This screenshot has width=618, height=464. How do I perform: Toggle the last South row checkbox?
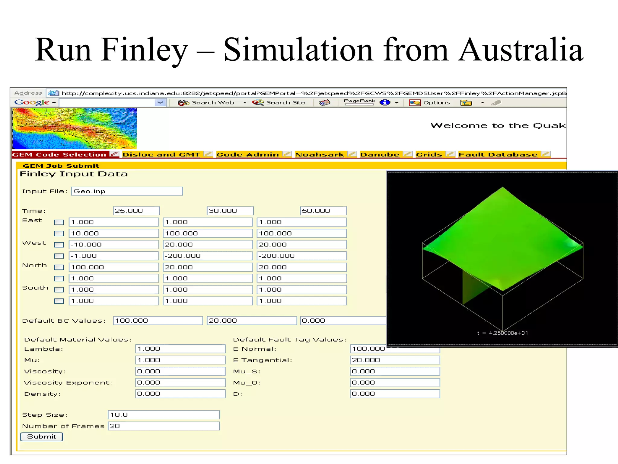click(59, 301)
